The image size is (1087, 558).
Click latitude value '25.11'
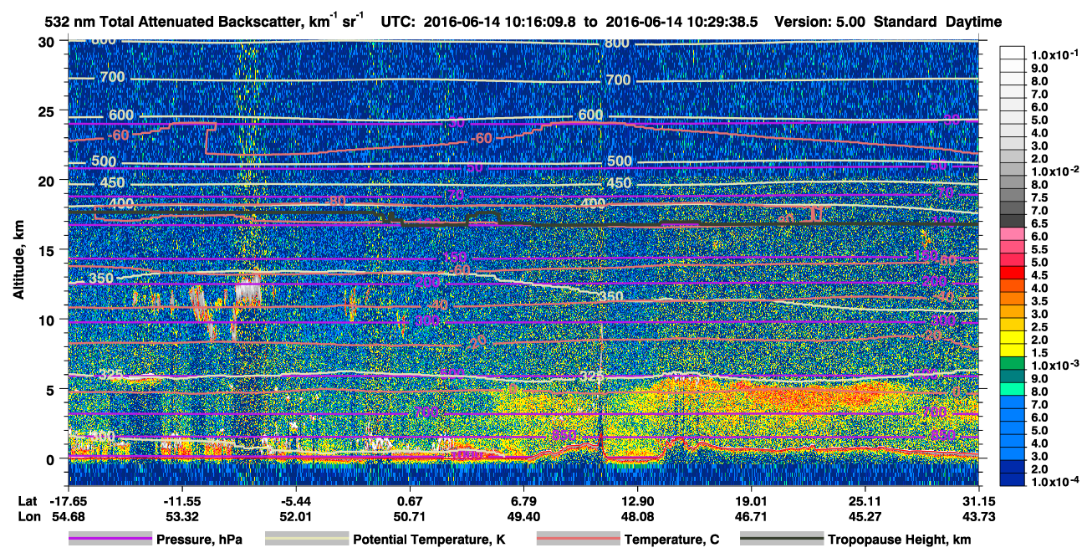[x=865, y=500]
